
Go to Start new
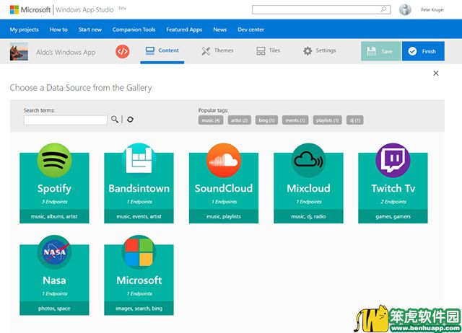tap(90, 30)
